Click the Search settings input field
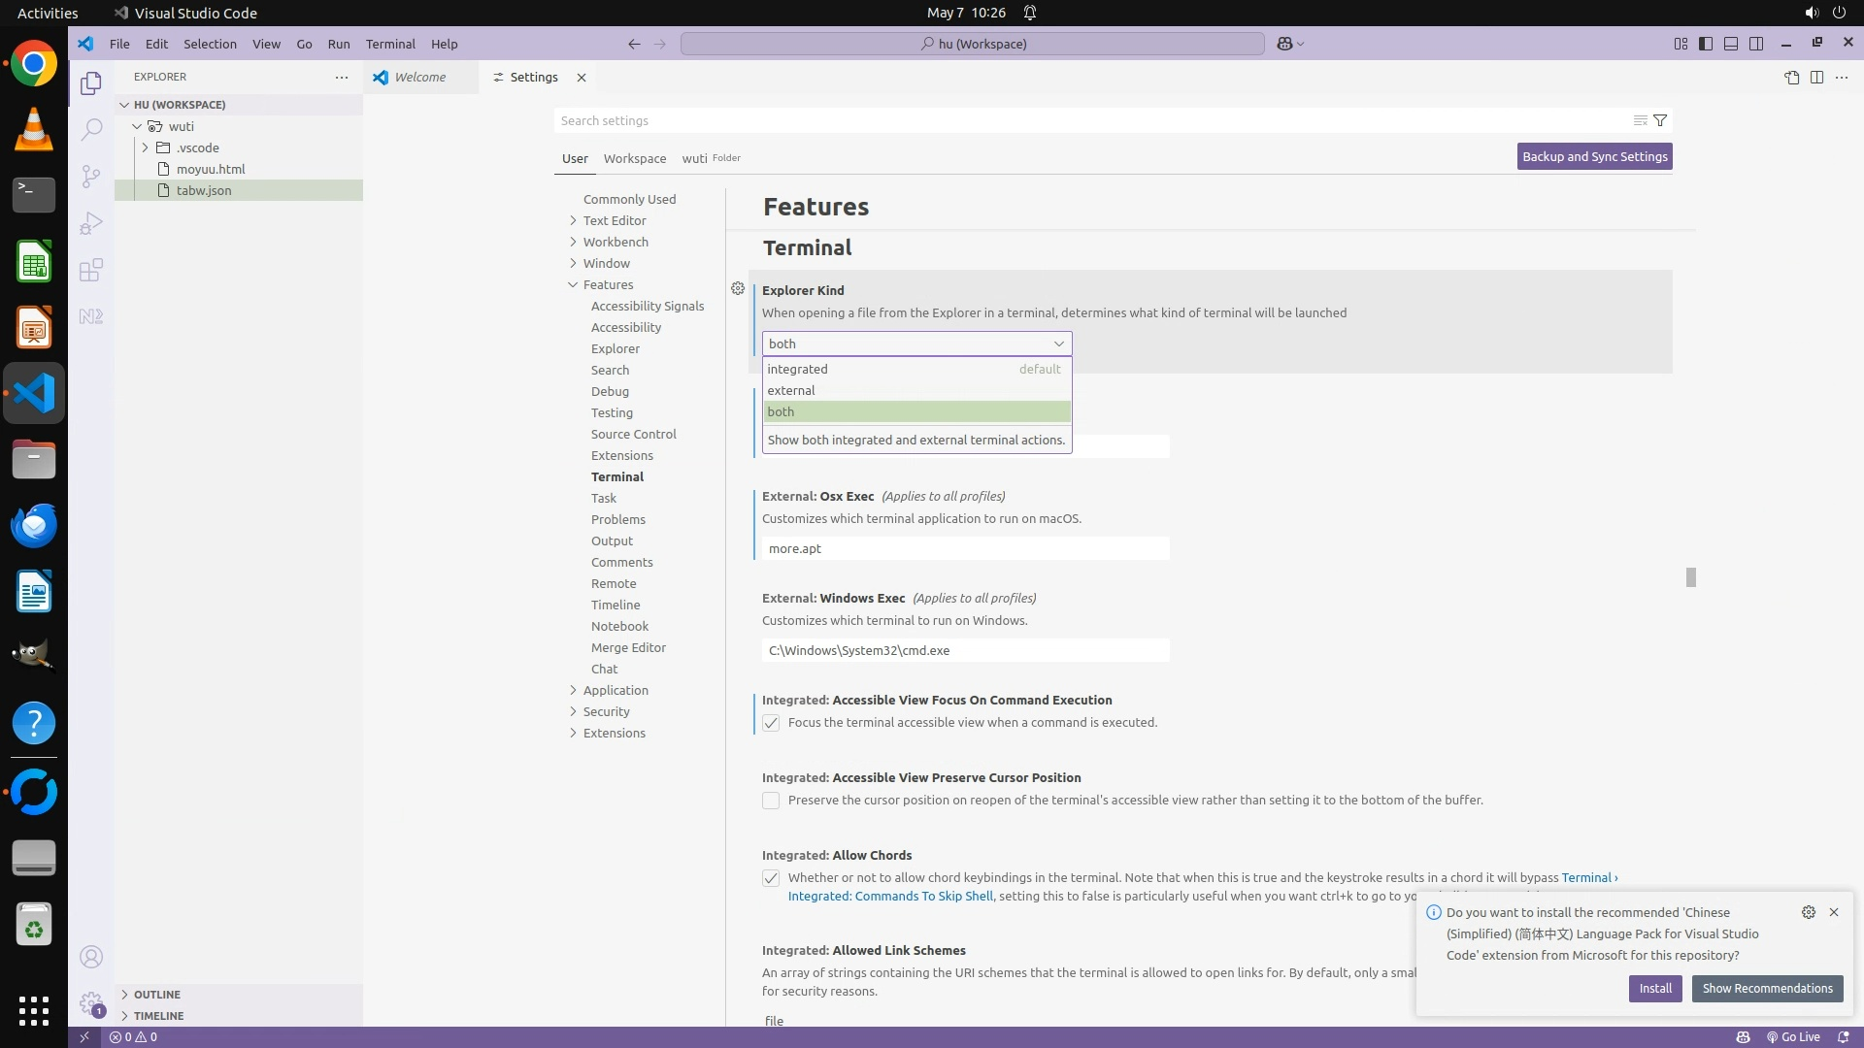This screenshot has width=1864, height=1048. click(x=1087, y=120)
